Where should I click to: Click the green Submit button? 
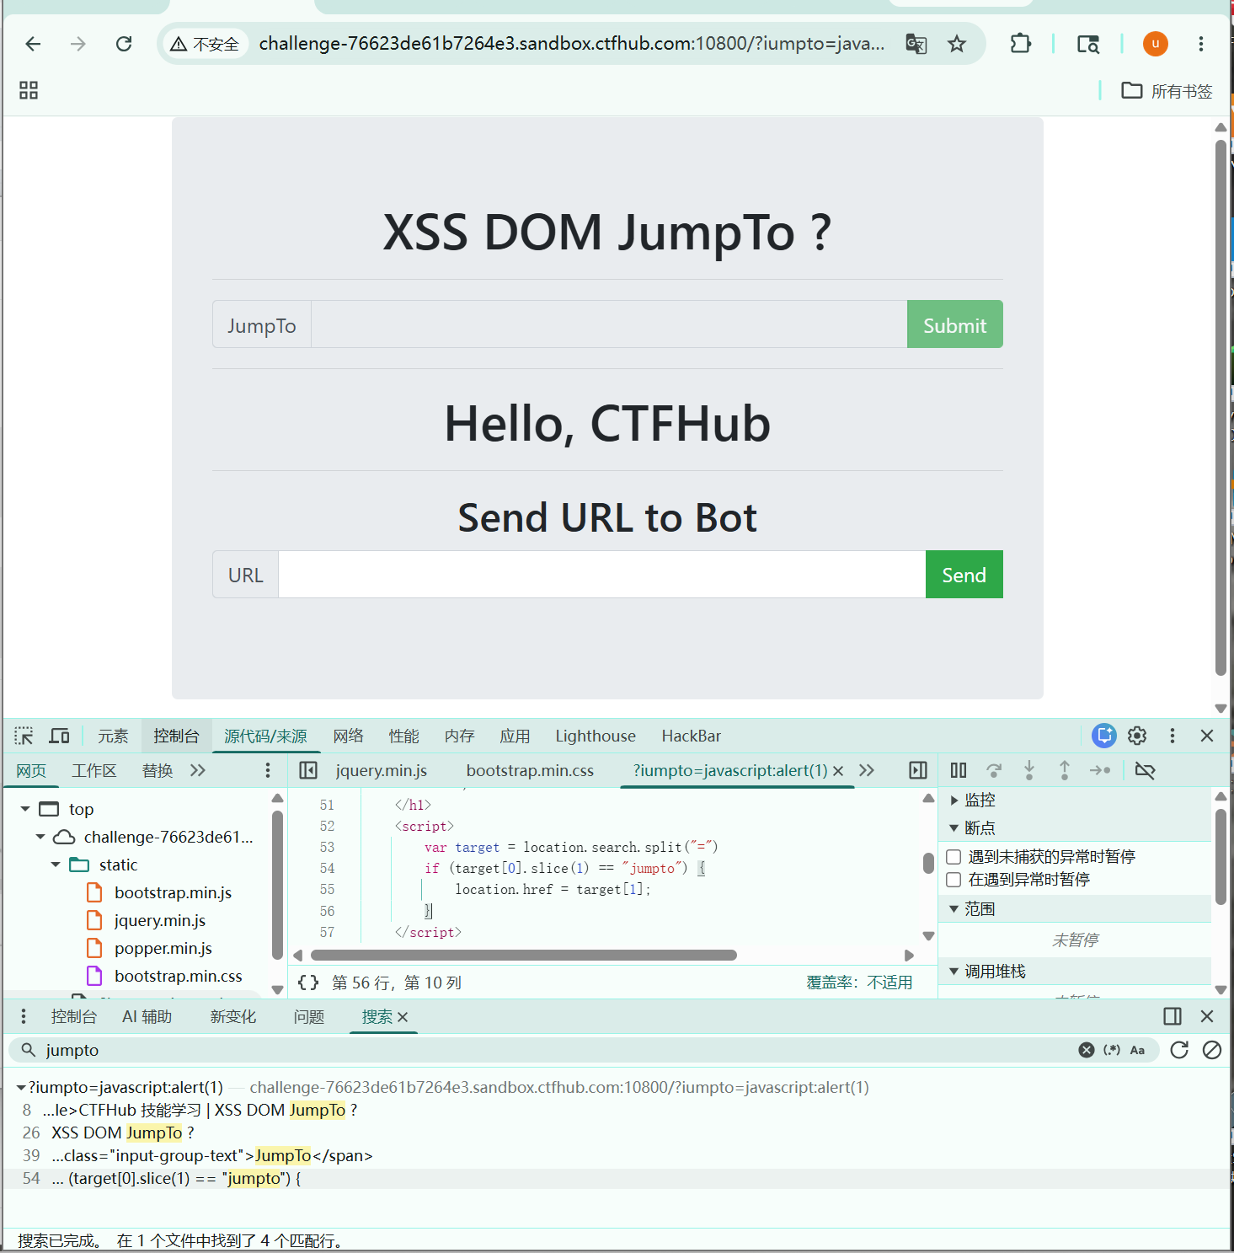pyautogui.click(x=955, y=324)
